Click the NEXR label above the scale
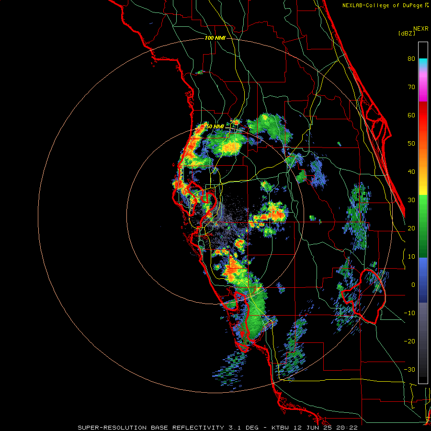The width and height of the screenshot is (431, 431). coord(420,29)
